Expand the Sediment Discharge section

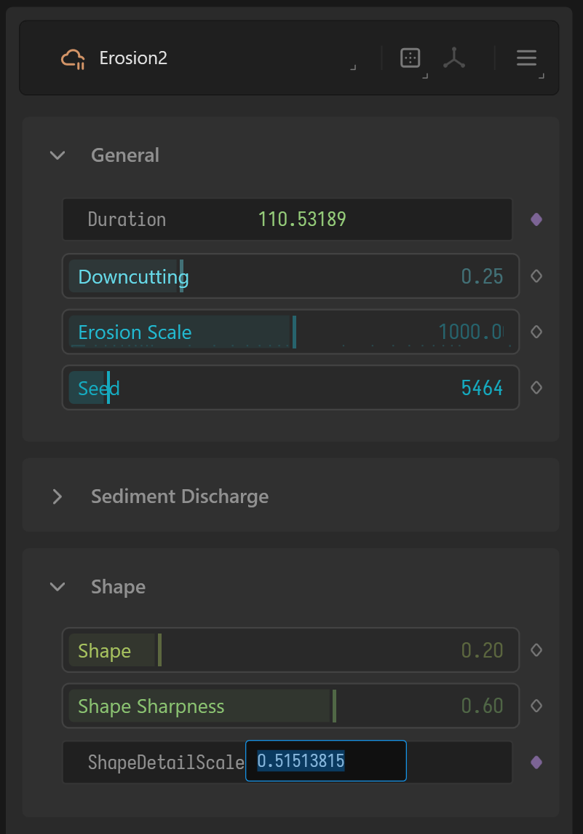(x=57, y=496)
